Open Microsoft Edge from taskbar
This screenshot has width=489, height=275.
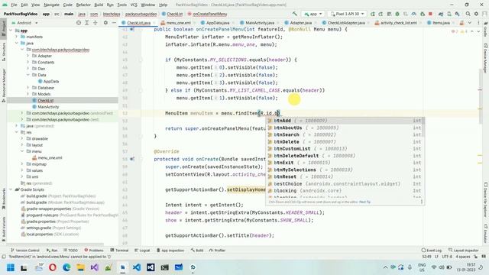pos(66,267)
